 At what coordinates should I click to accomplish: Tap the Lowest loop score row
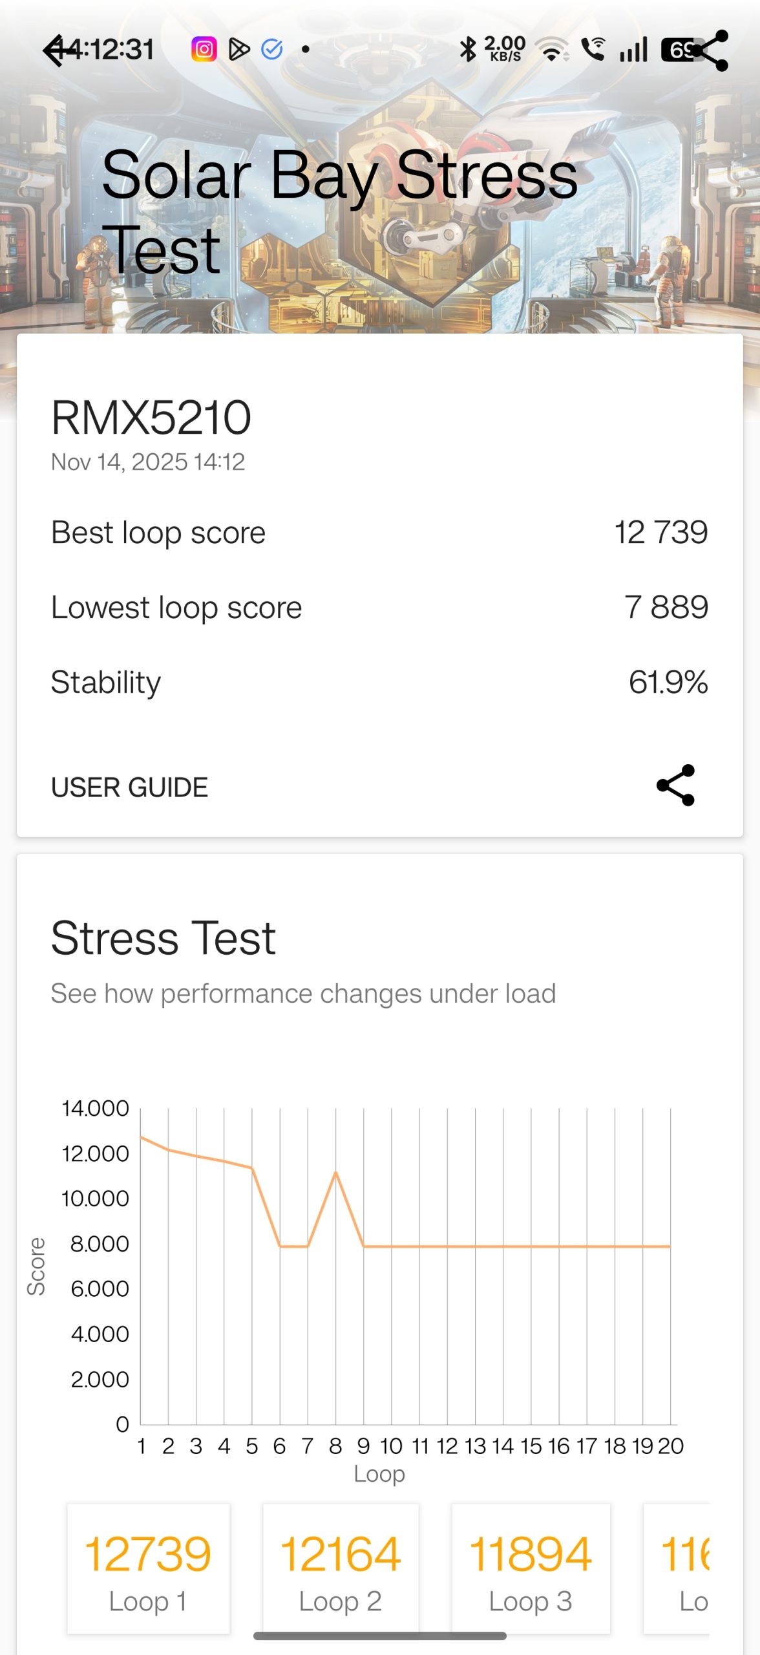[379, 608]
